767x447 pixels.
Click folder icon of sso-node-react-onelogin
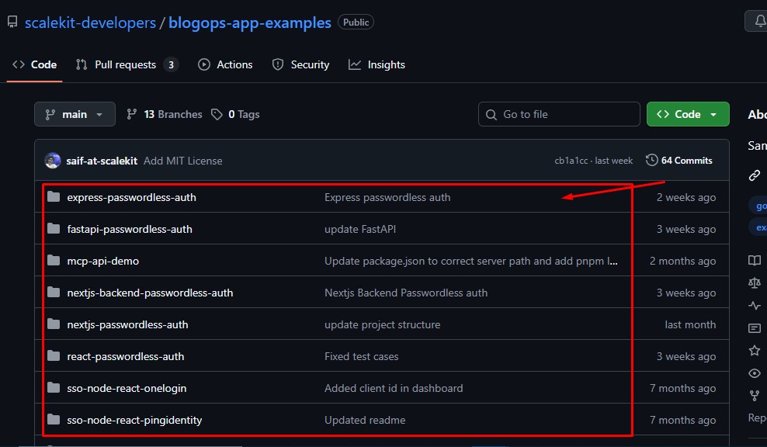54,387
